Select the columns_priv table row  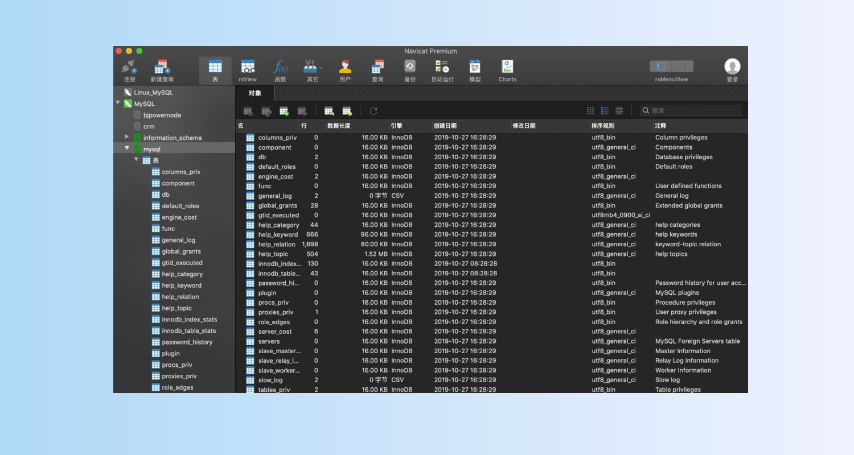[x=492, y=138]
